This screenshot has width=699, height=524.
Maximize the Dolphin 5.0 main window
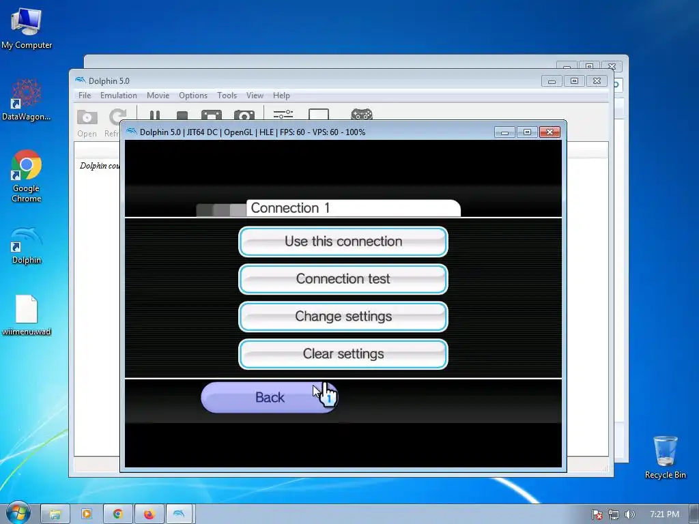pyautogui.click(x=574, y=81)
